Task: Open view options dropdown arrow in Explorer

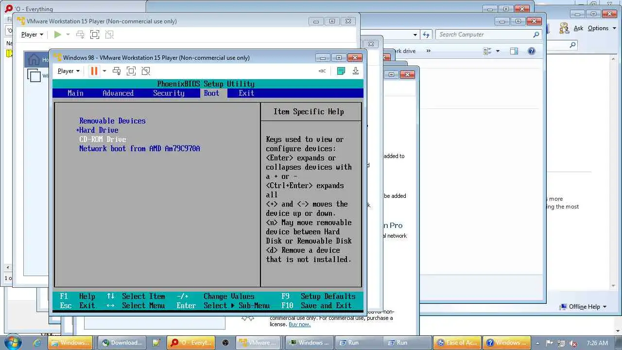Action: coord(498,51)
